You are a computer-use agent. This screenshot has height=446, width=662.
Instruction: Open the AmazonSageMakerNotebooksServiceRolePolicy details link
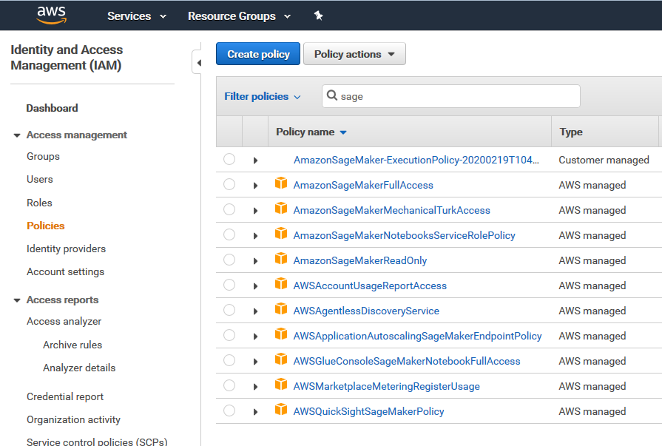tap(403, 234)
